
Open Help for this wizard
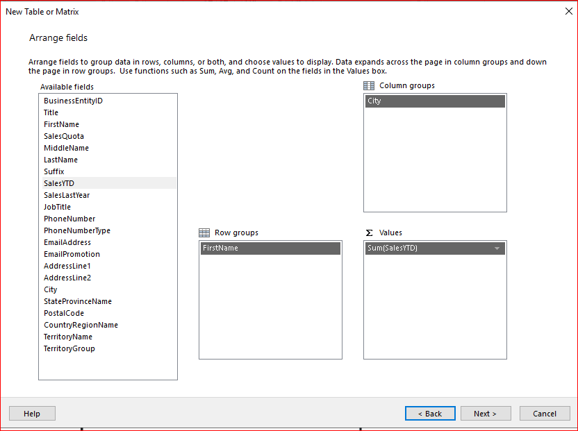(32, 414)
